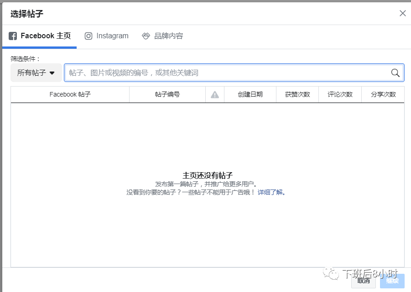Open the Instagram tab
Image resolution: width=411 pixels, height=292 pixels.
tap(106, 36)
